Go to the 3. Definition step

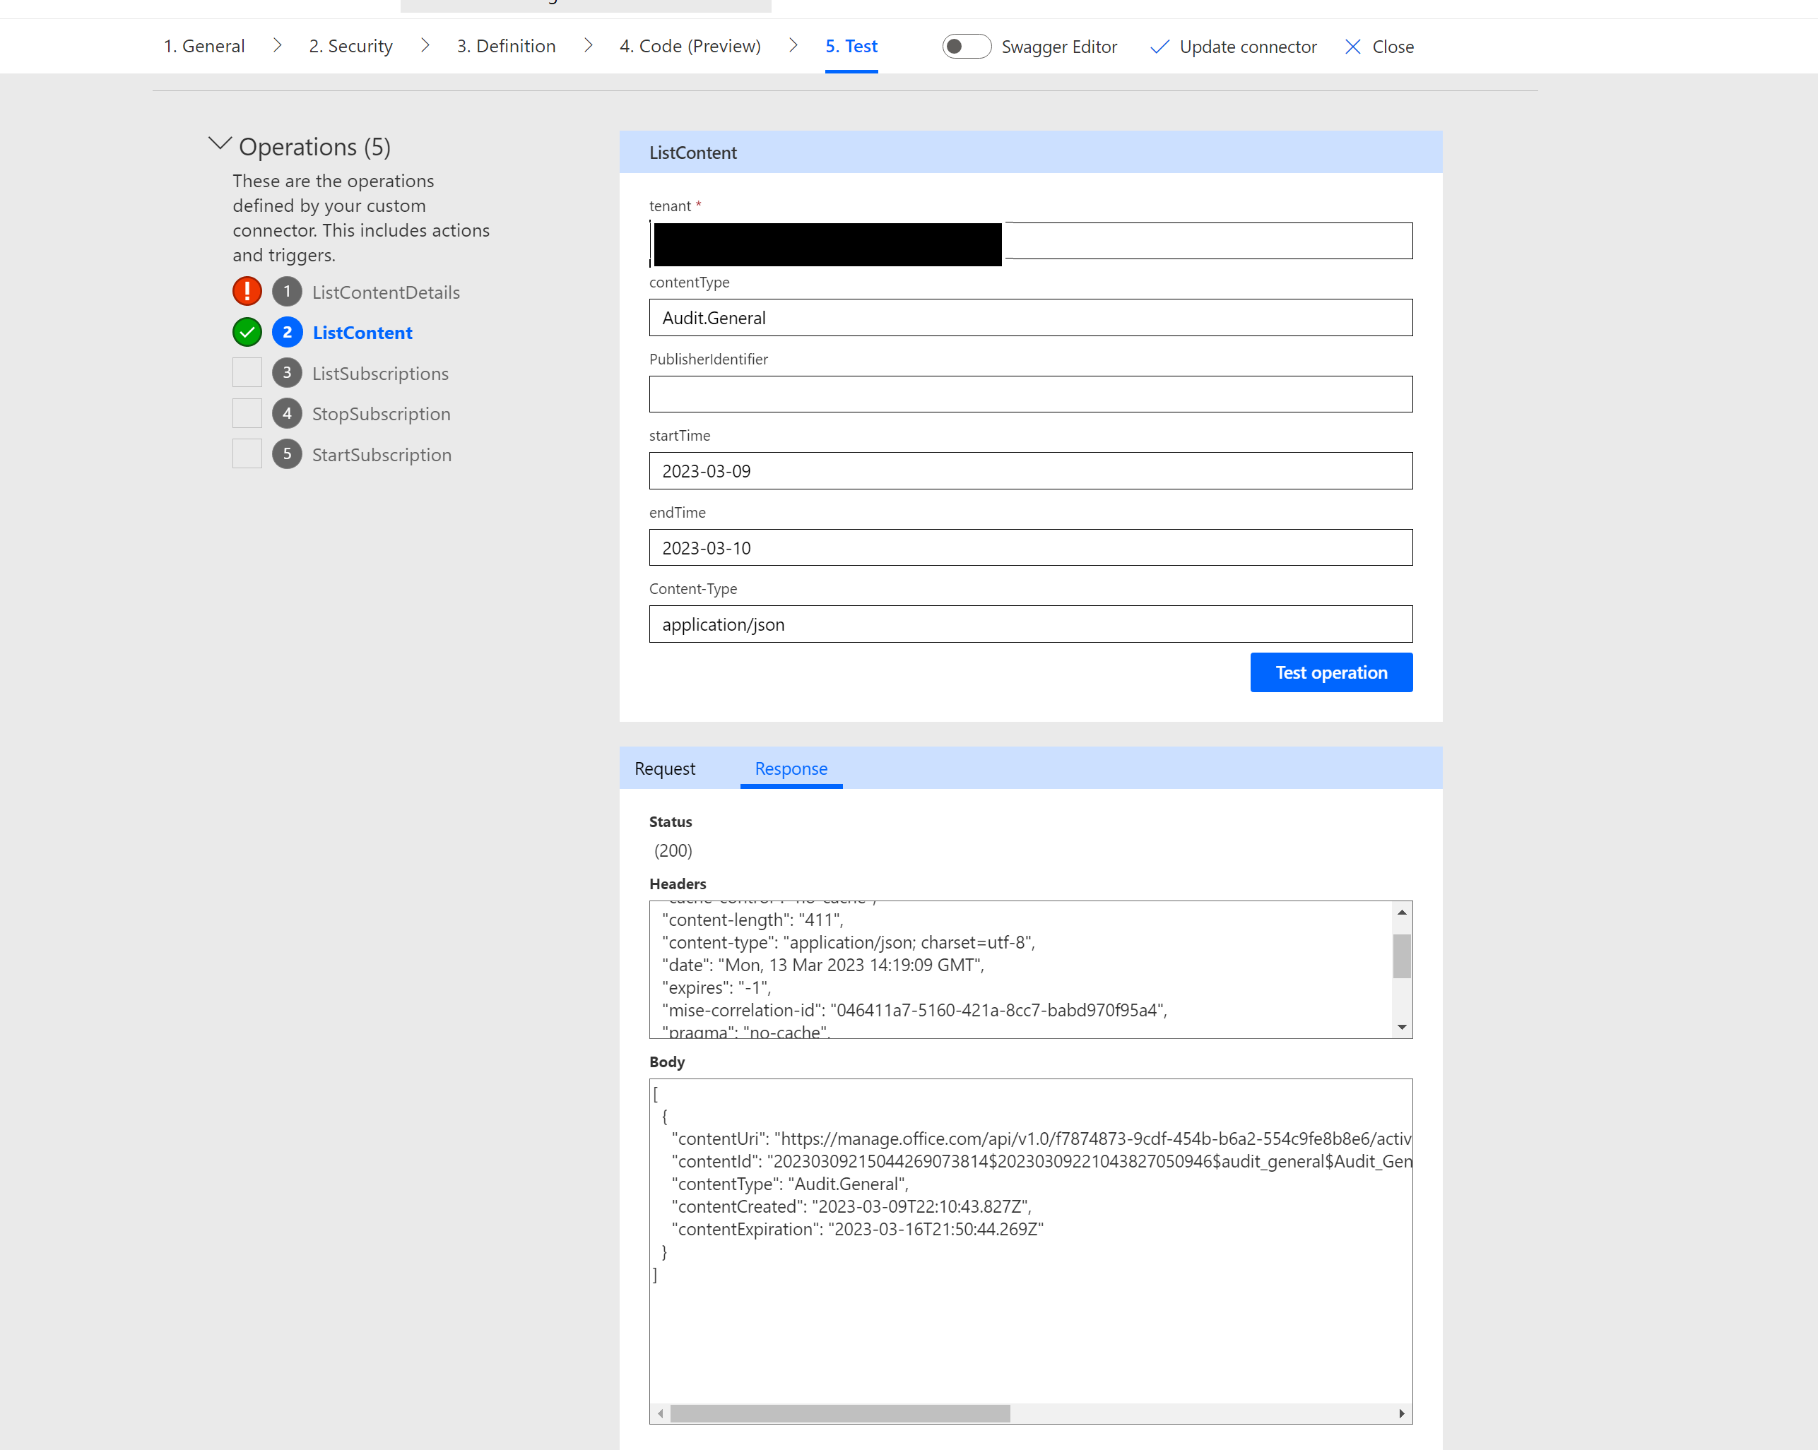pos(505,47)
